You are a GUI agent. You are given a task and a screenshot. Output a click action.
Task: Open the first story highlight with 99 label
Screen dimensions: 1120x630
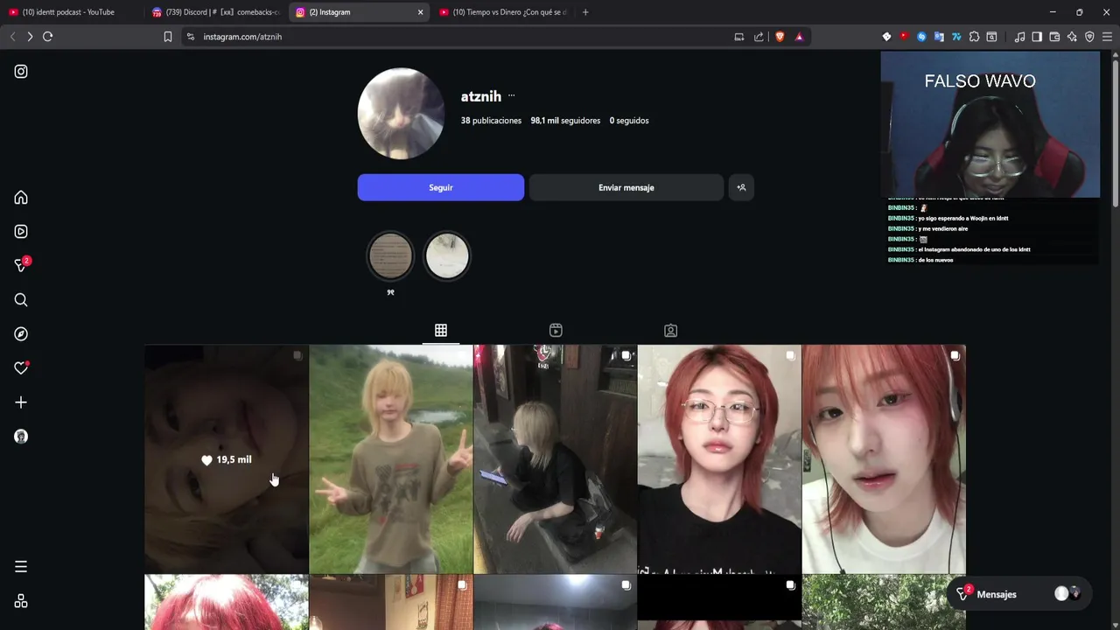click(390, 255)
